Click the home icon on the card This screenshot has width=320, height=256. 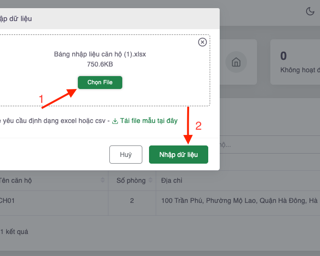coord(235,62)
